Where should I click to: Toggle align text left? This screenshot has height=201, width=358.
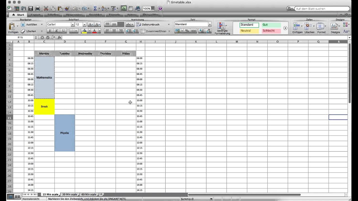pyautogui.click(x=107, y=31)
